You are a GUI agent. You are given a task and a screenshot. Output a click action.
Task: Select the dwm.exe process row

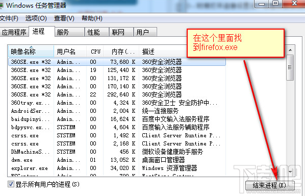117,160
